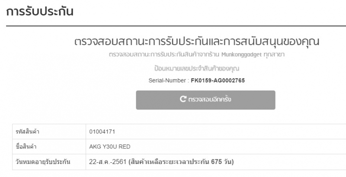
Task: Click the รหัสสินค้า row label
Action: (x=27, y=131)
